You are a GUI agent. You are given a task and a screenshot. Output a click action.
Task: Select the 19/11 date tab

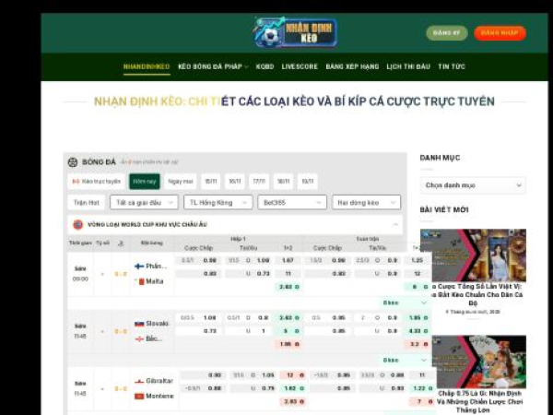point(307,182)
